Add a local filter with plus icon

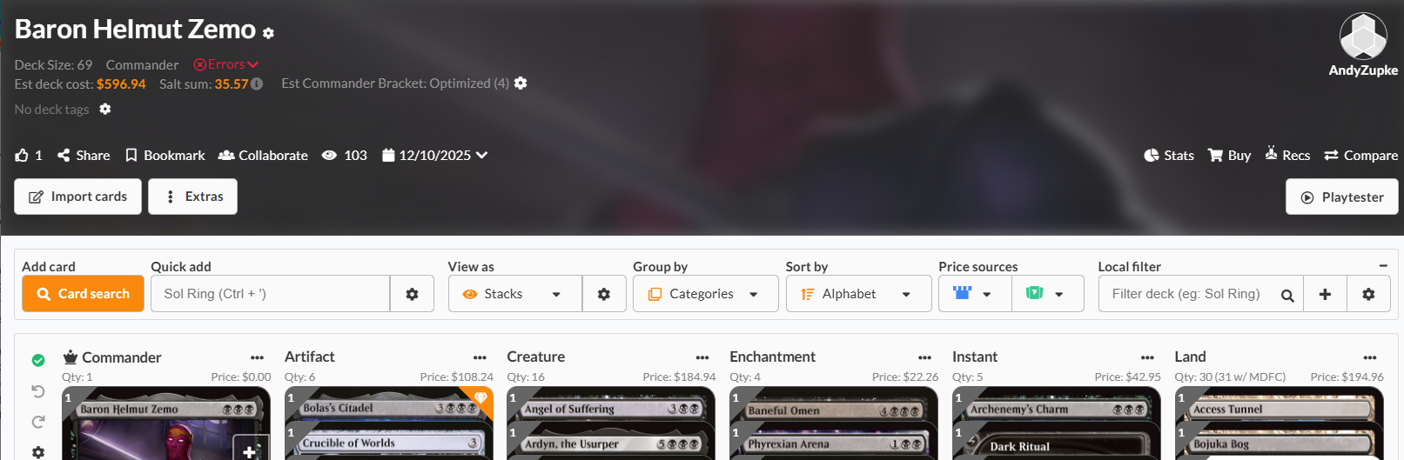(1325, 294)
